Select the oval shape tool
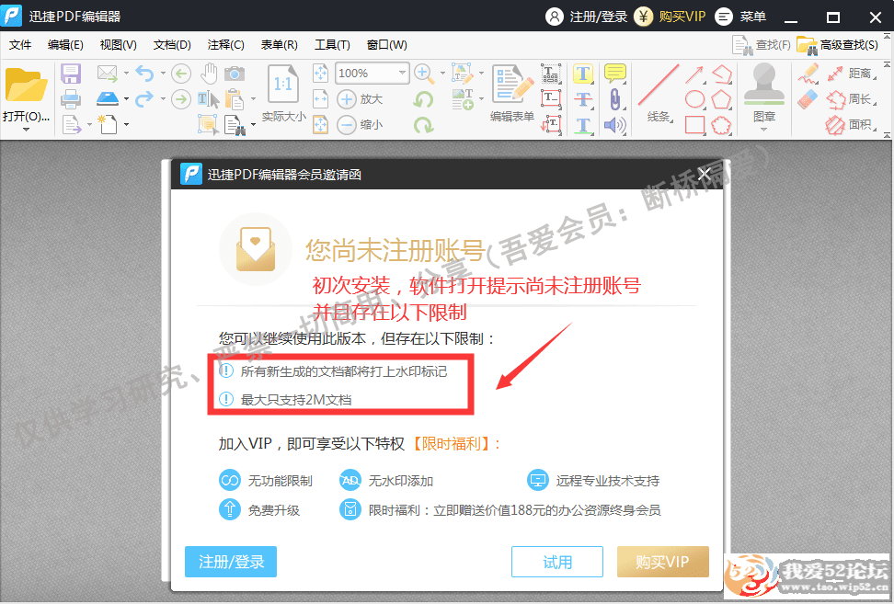894x604 pixels. (x=694, y=99)
